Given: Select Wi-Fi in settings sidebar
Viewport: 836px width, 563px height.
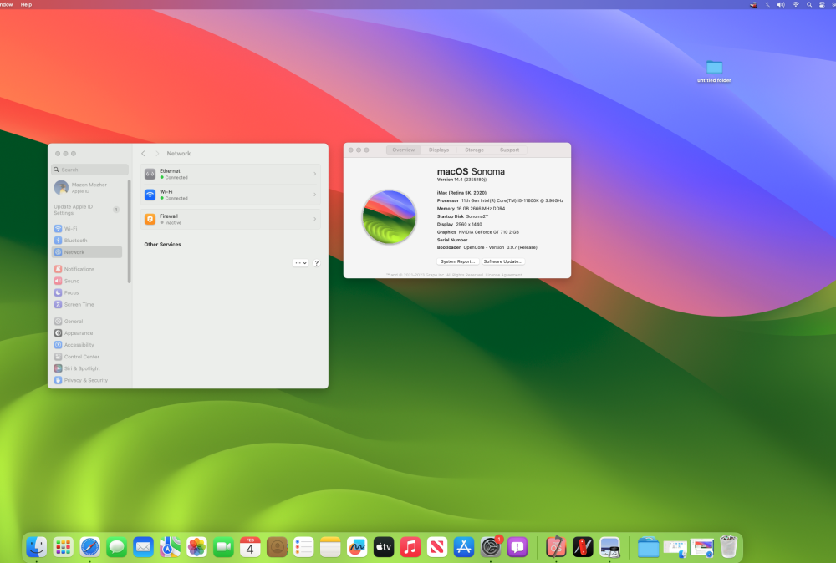Looking at the screenshot, I should pyautogui.click(x=87, y=229).
